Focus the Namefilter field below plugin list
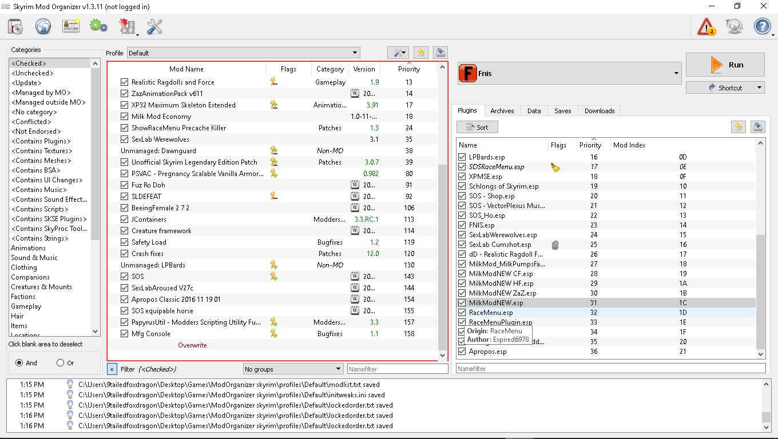This screenshot has height=439, width=778. pos(610,369)
